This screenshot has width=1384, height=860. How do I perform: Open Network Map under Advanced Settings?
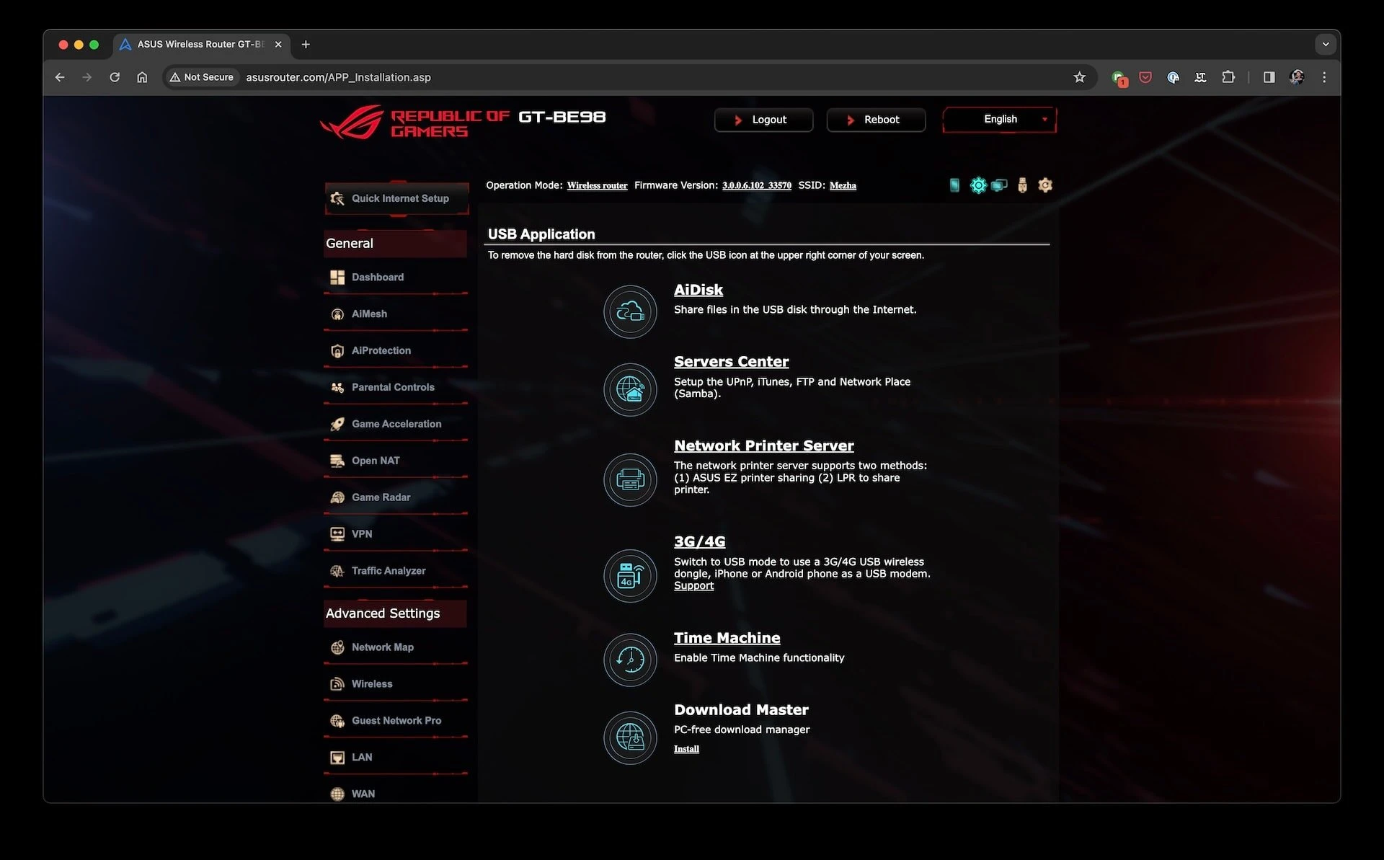coord(396,647)
